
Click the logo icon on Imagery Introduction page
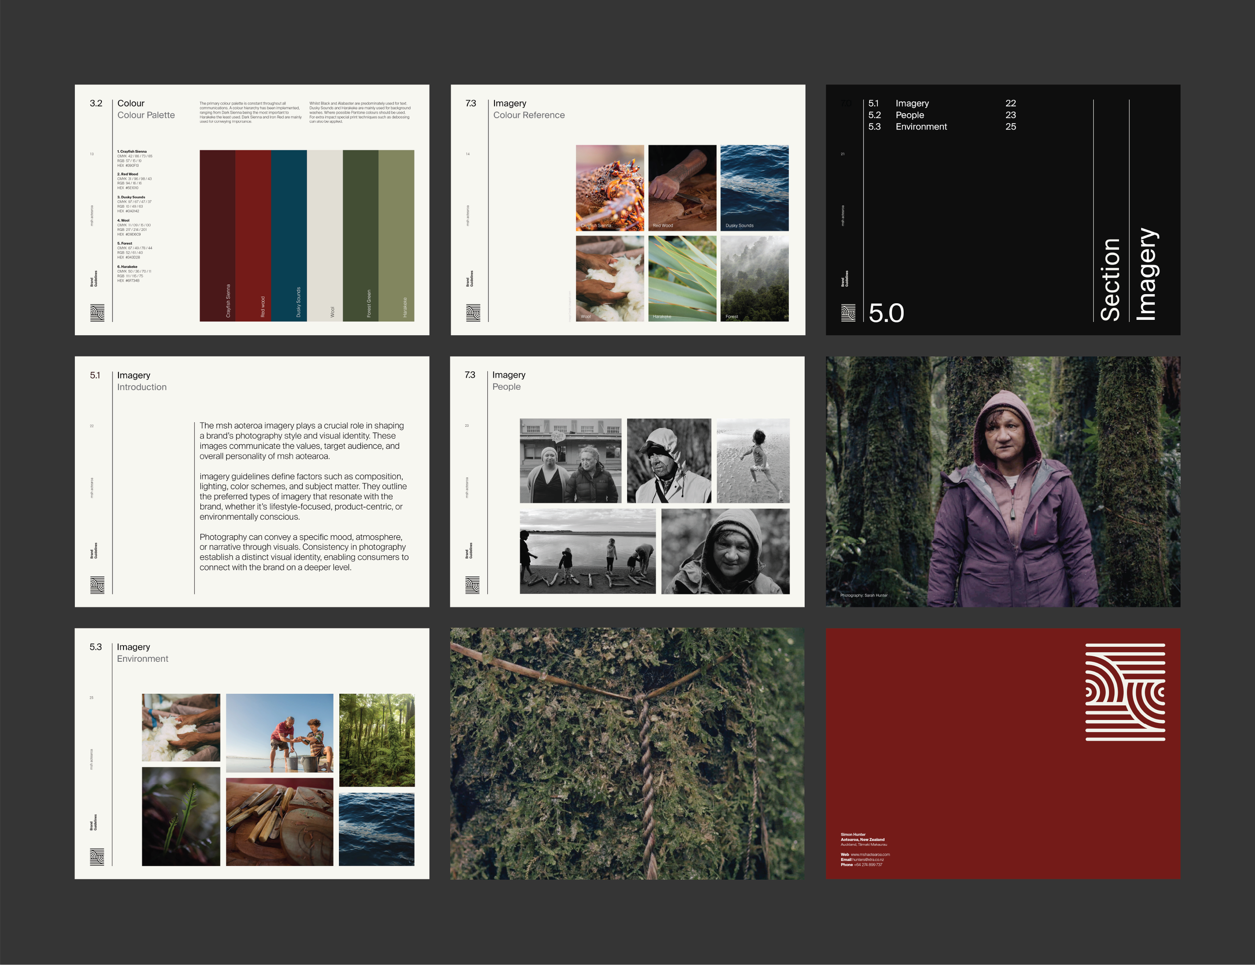pos(97,585)
